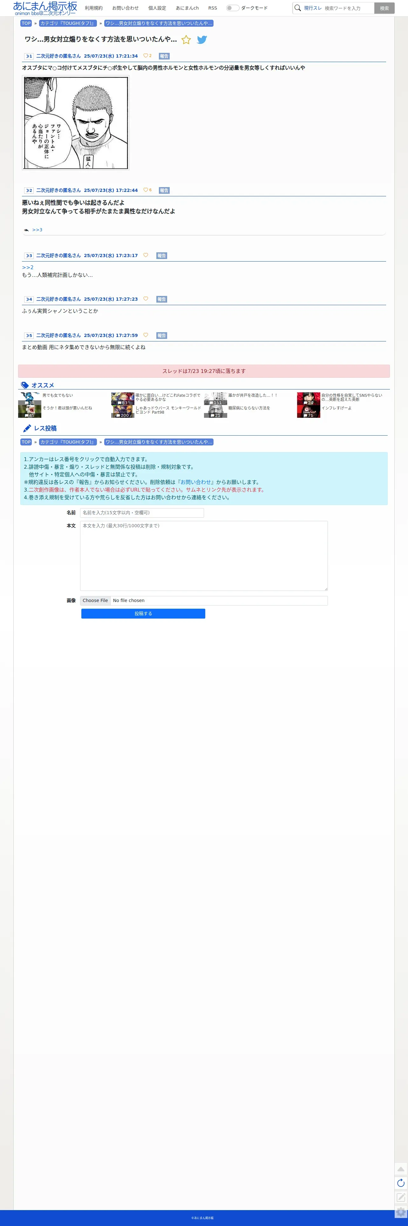Click anchor number 4 of fourth post

coord(29,299)
